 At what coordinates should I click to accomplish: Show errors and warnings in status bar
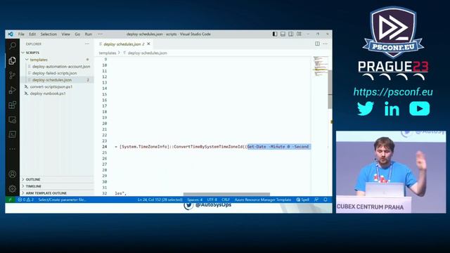[x=26, y=200]
